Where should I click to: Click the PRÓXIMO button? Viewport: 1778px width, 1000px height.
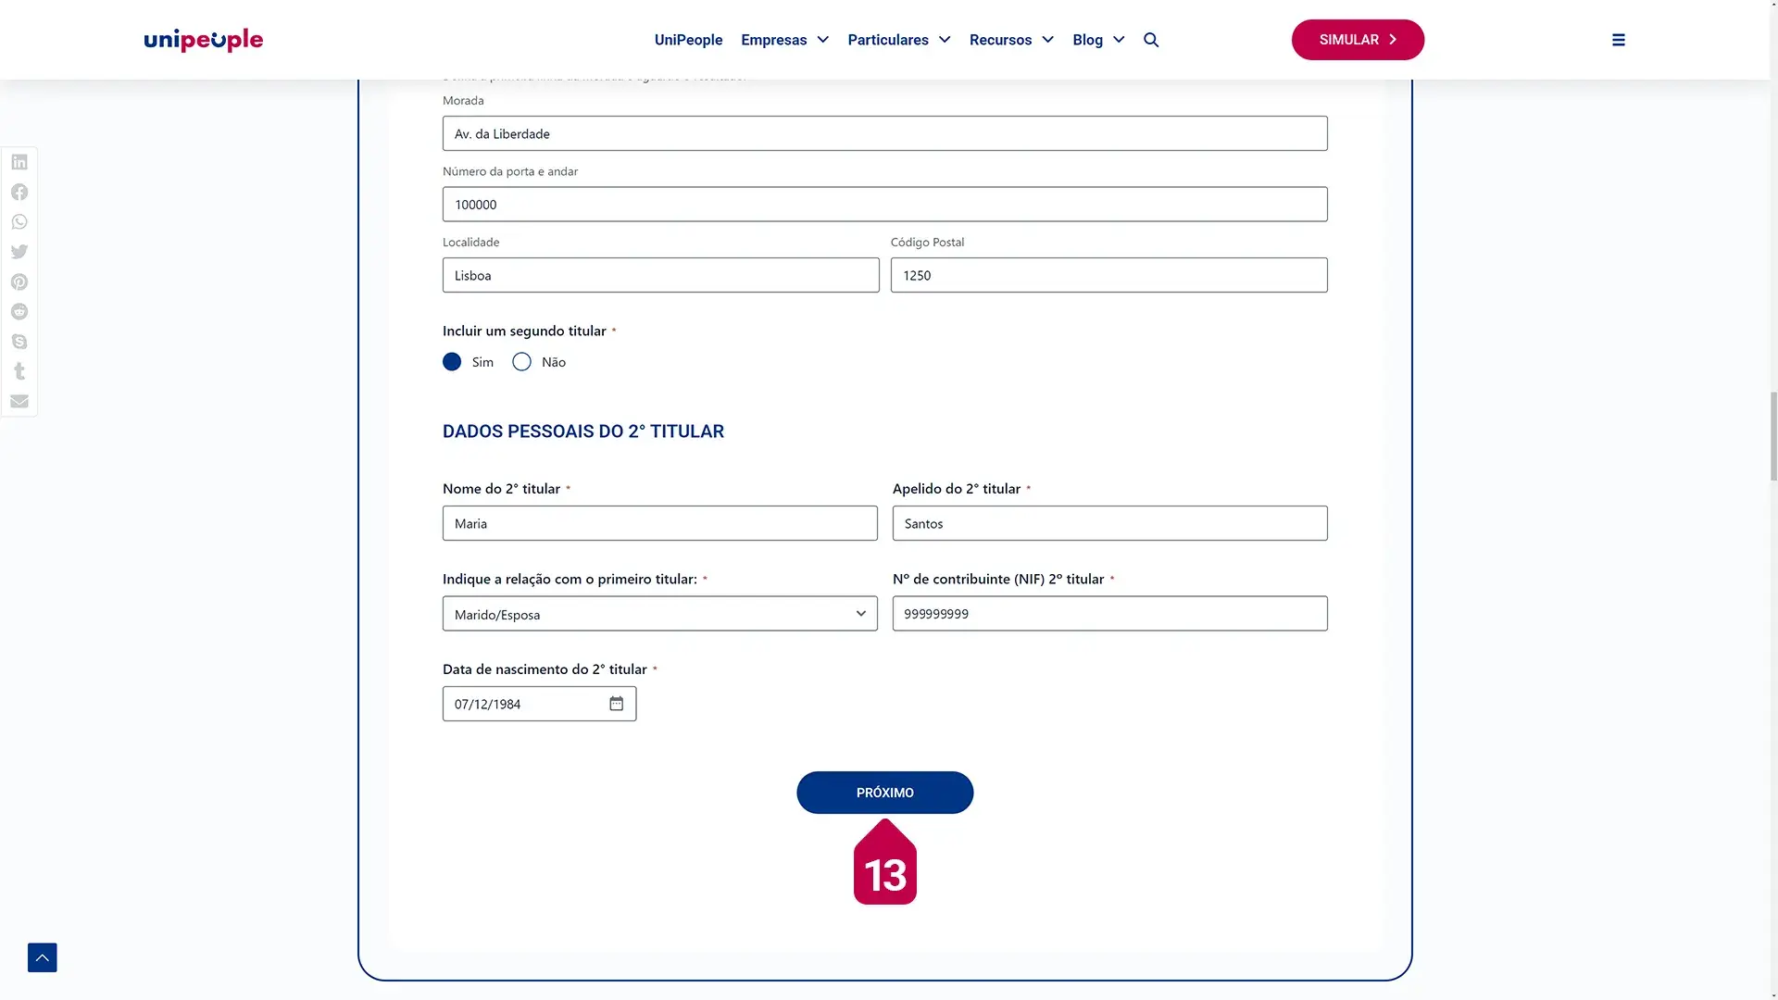click(884, 793)
